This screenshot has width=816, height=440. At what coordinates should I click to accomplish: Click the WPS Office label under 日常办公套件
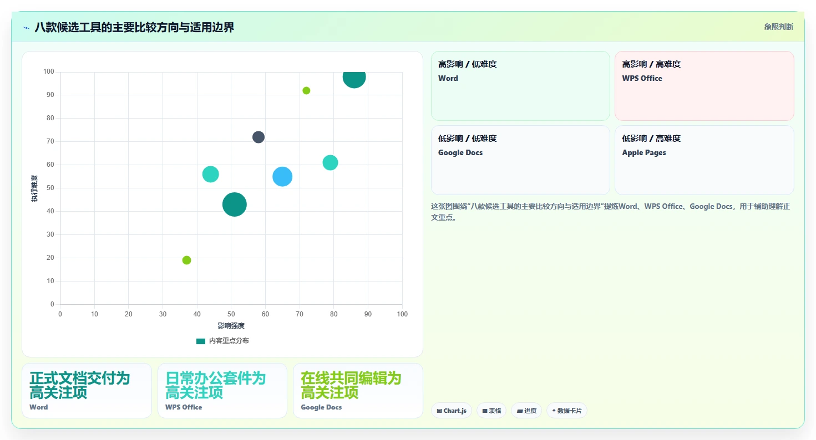coord(184,407)
